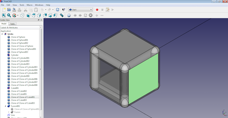This screenshot has height=118, width=228.
Task: Open the macros dialog notepad icon
Action: (107, 10)
